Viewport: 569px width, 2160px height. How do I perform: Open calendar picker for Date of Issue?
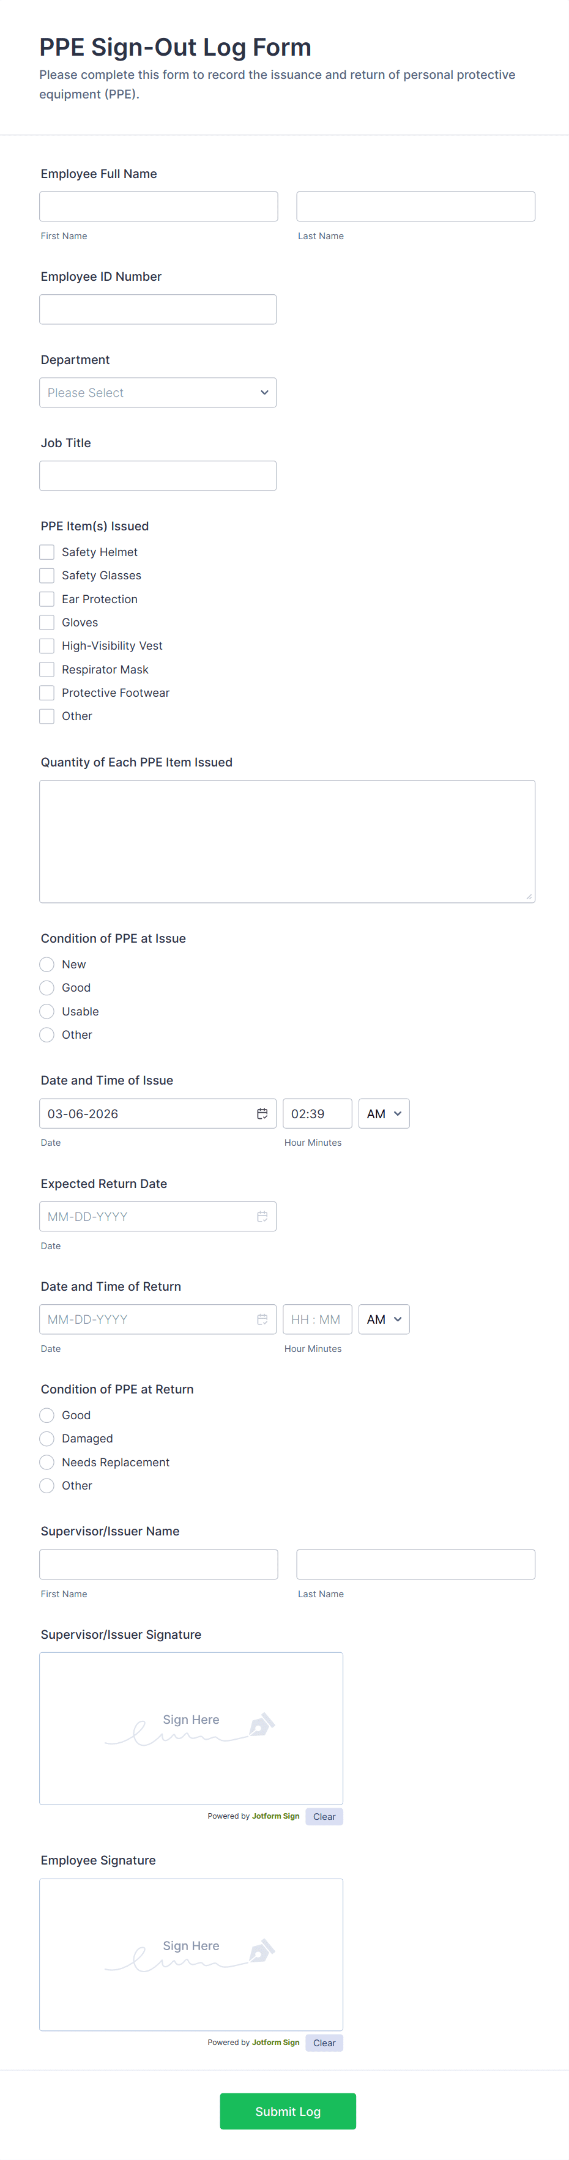[262, 1113]
